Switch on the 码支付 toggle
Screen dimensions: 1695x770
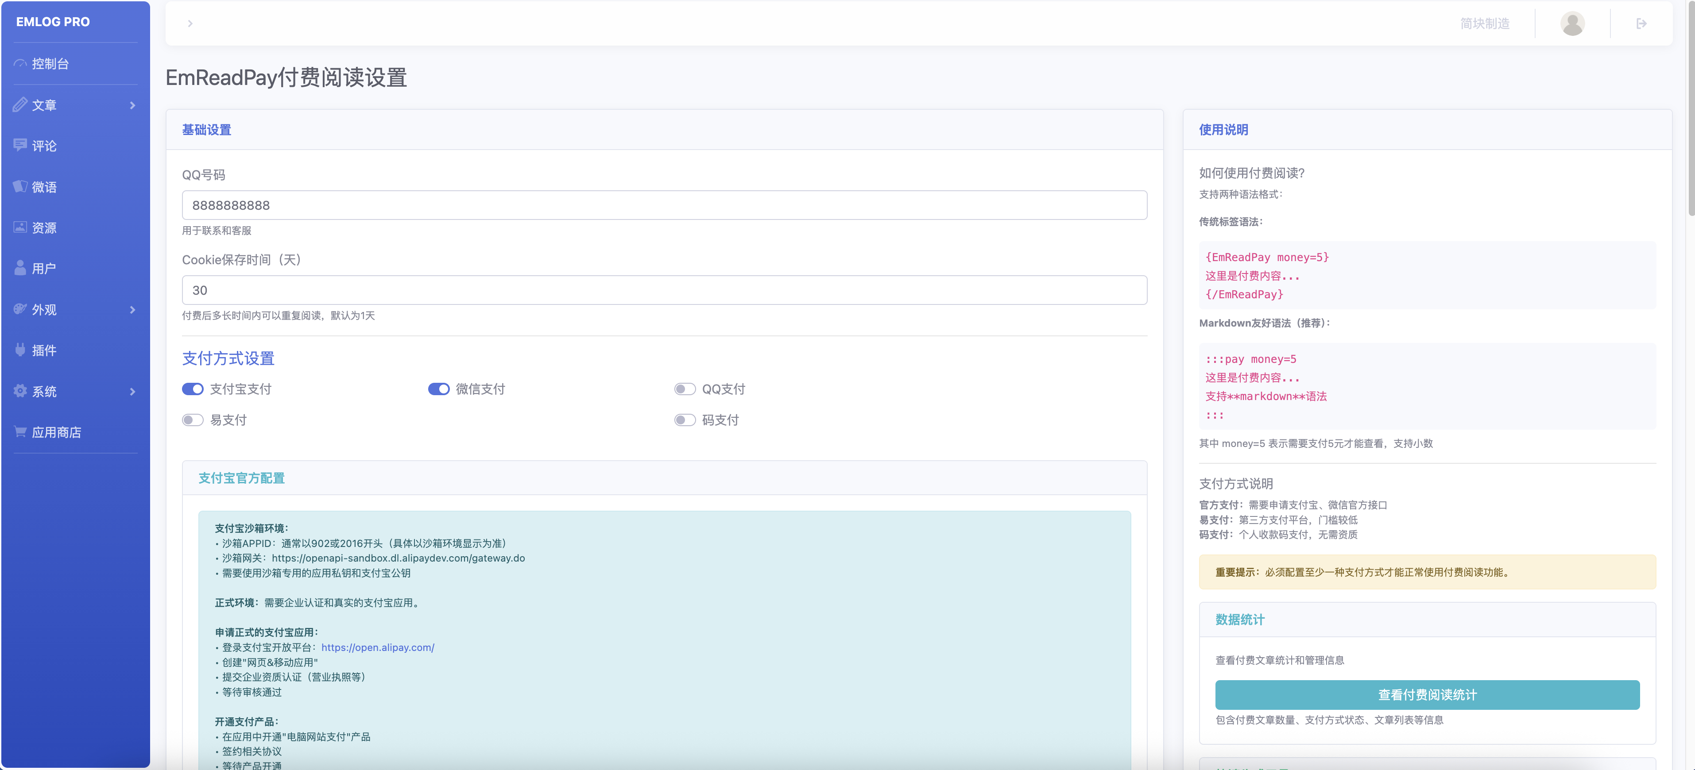coord(685,420)
